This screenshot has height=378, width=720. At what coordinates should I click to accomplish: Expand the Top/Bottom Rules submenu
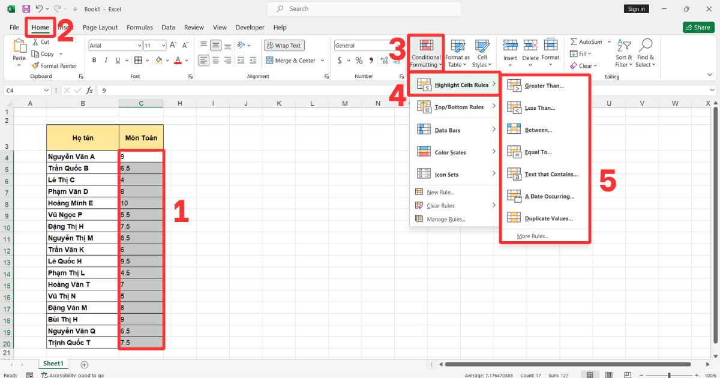(x=458, y=107)
